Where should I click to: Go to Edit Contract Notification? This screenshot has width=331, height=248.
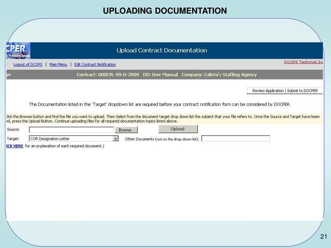click(x=95, y=65)
